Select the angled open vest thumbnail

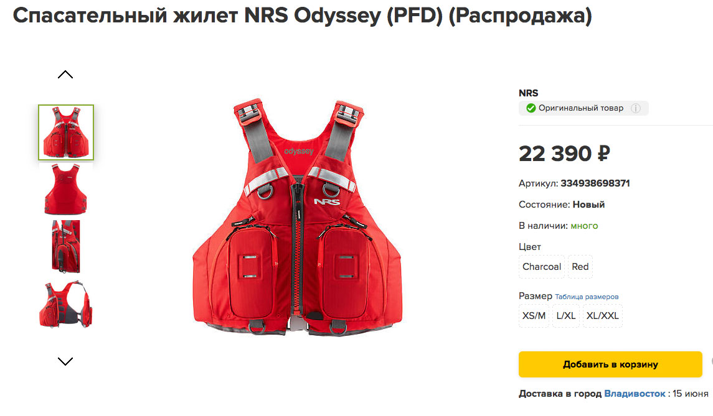pyautogui.click(x=66, y=304)
